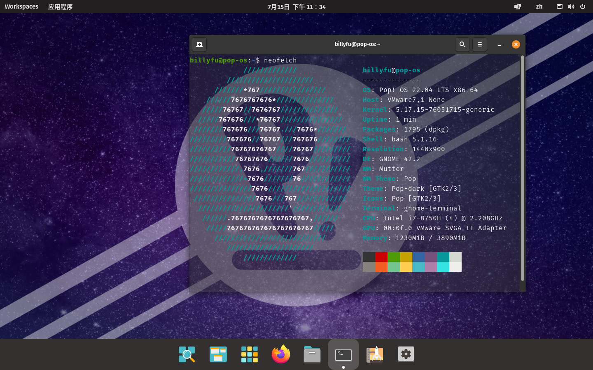Click the terminal title billyfu@pop-os: ~
This screenshot has width=593, height=370.
point(357,44)
